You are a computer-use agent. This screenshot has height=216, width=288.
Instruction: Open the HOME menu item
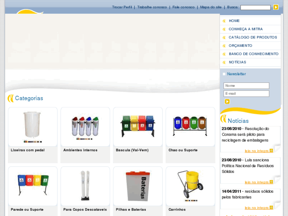(234, 21)
